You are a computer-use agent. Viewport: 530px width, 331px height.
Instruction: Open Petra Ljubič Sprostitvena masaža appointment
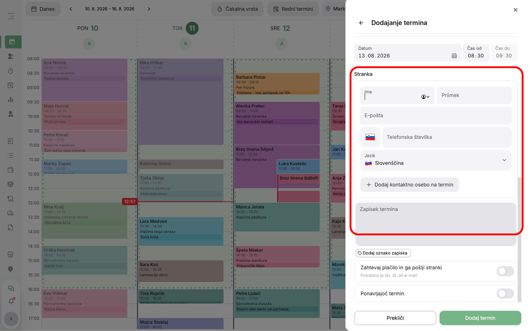(277, 303)
